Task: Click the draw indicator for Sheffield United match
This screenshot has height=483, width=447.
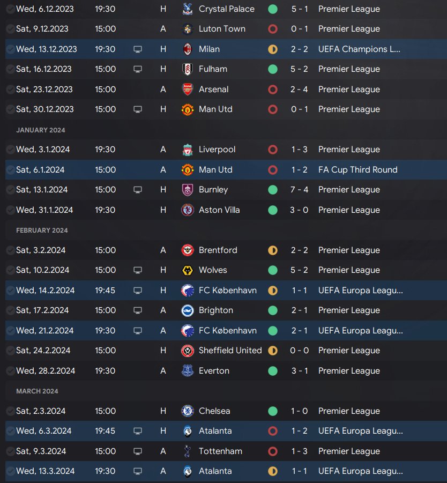Action: click(273, 351)
